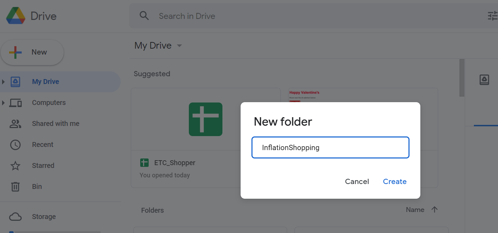Click the Suggested heading
The height and width of the screenshot is (233, 498).
[x=152, y=74]
